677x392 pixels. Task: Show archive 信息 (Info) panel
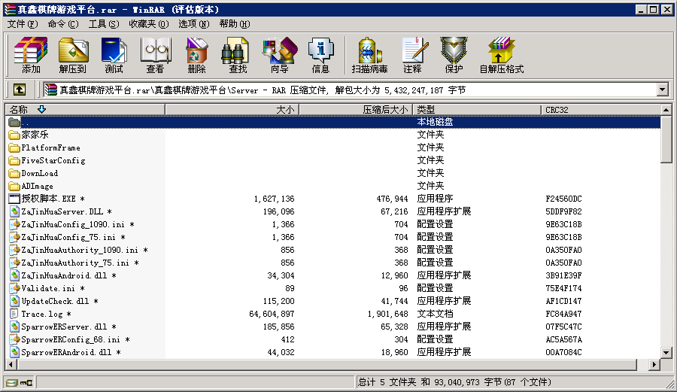320,55
